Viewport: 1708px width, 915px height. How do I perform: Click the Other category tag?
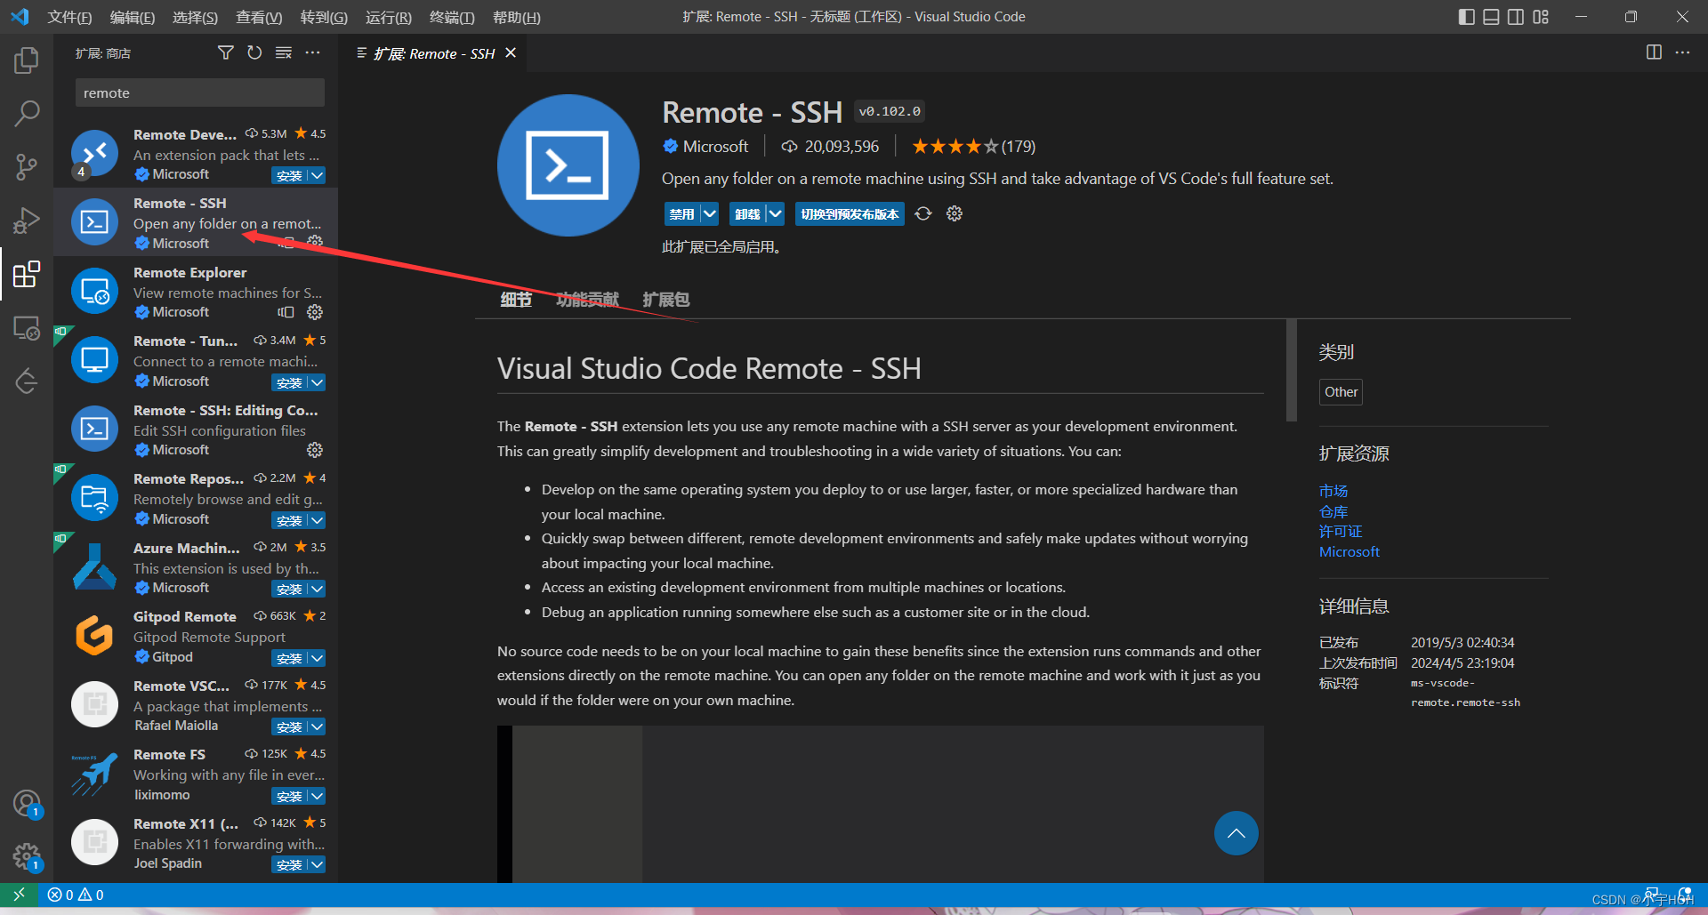point(1341,392)
